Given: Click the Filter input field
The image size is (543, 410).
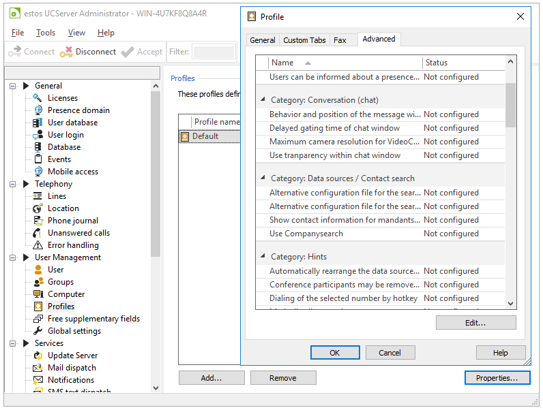Looking at the screenshot, I should tap(213, 52).
